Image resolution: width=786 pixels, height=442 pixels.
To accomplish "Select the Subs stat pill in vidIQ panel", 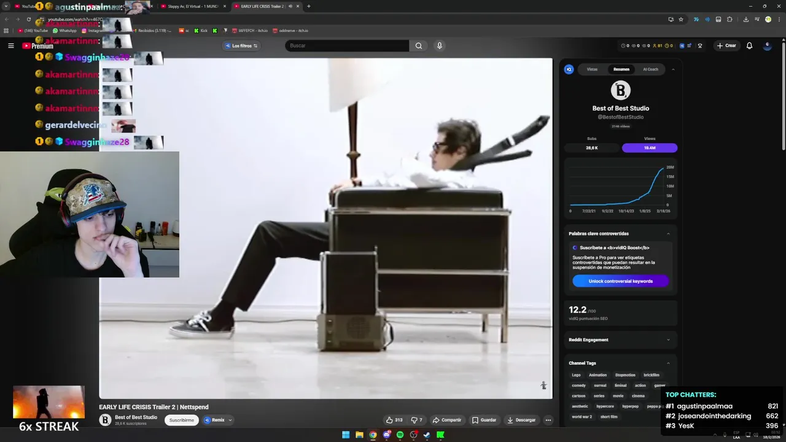I will 592,148.
